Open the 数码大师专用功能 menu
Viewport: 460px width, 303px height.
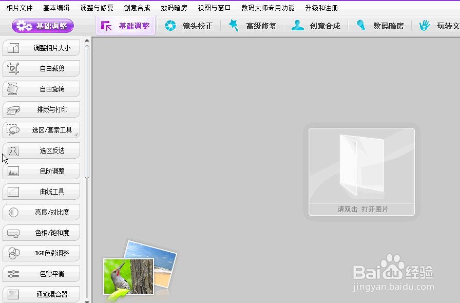coord(268,8)
